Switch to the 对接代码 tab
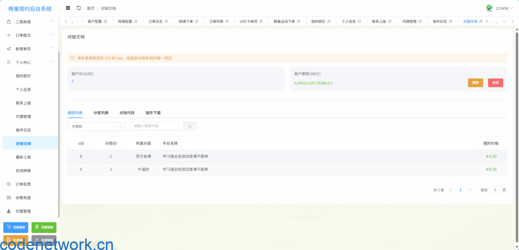Image resolution: width=519 pixels, height=250 pixels. (x=127, y=113)
